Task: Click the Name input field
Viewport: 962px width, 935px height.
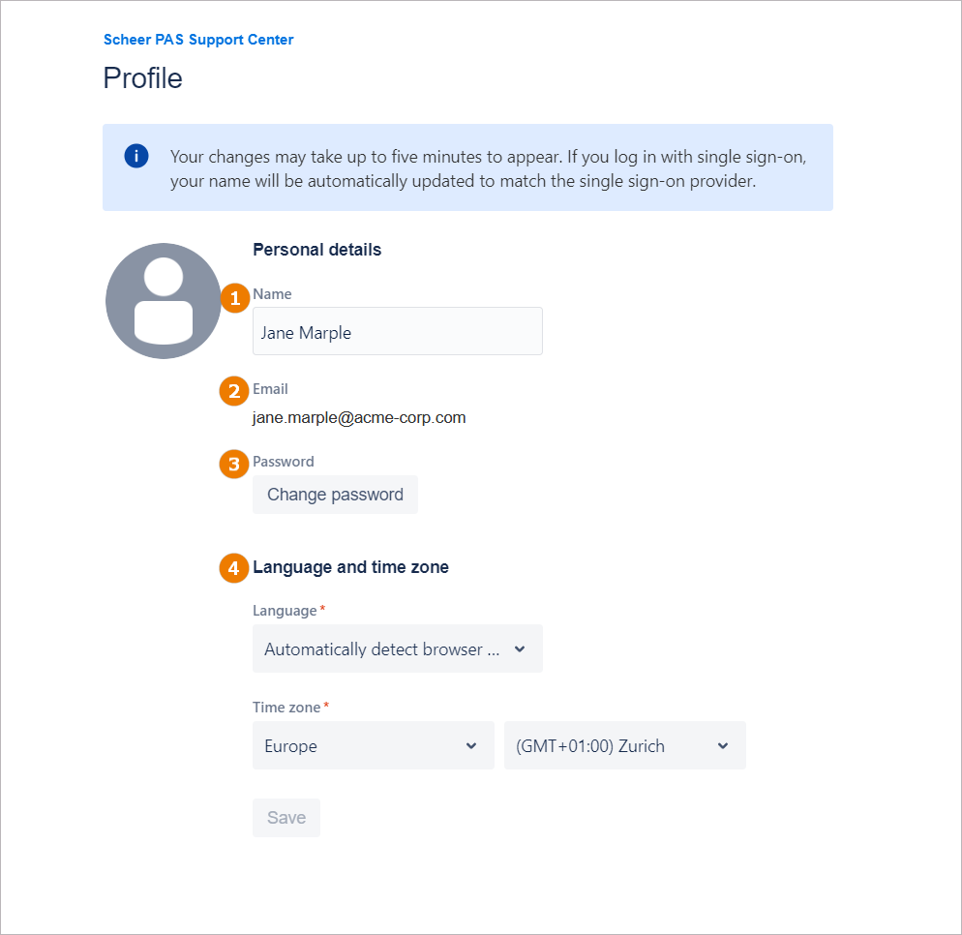Action: [397, 332]
